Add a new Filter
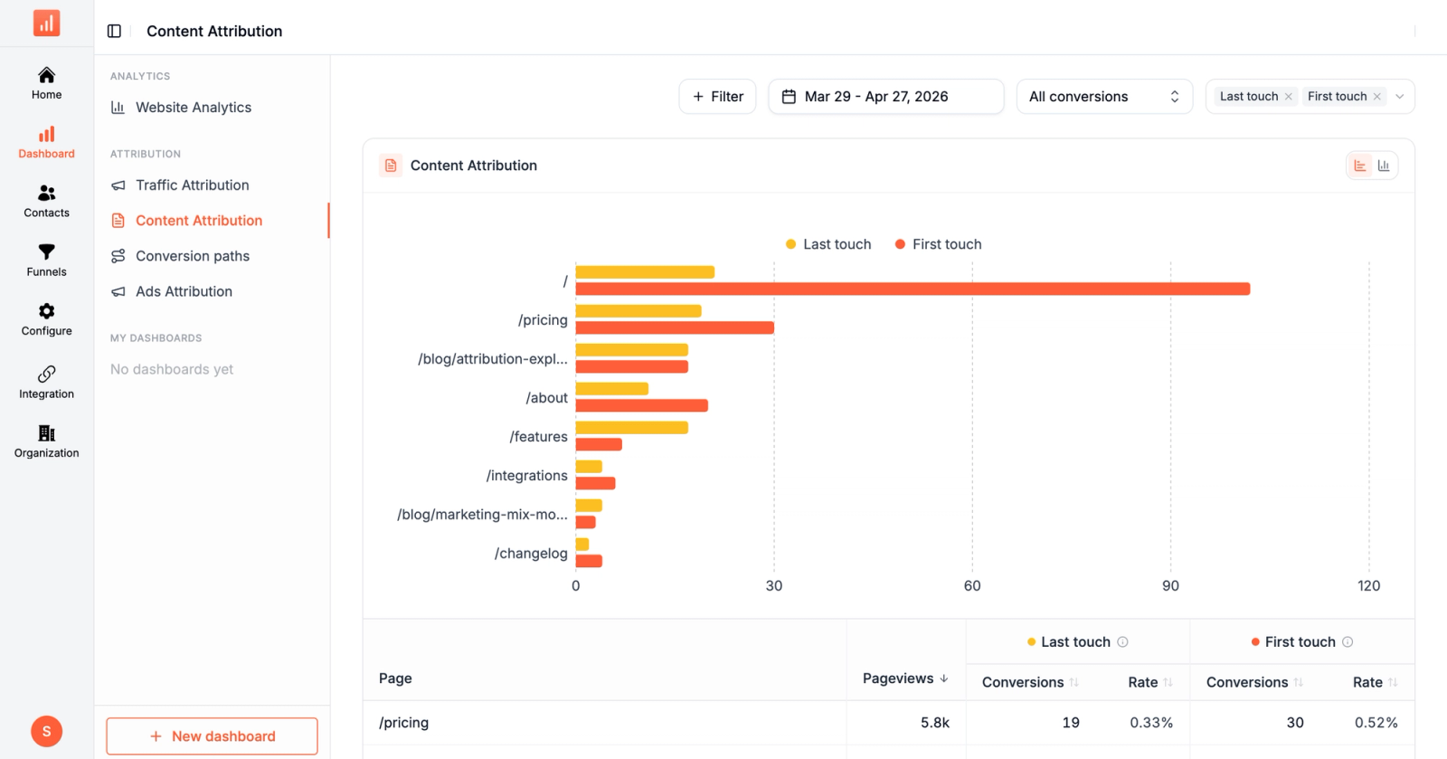This screenshot has height=759, width=1447. pyautogui.click(x=717, y=97)
